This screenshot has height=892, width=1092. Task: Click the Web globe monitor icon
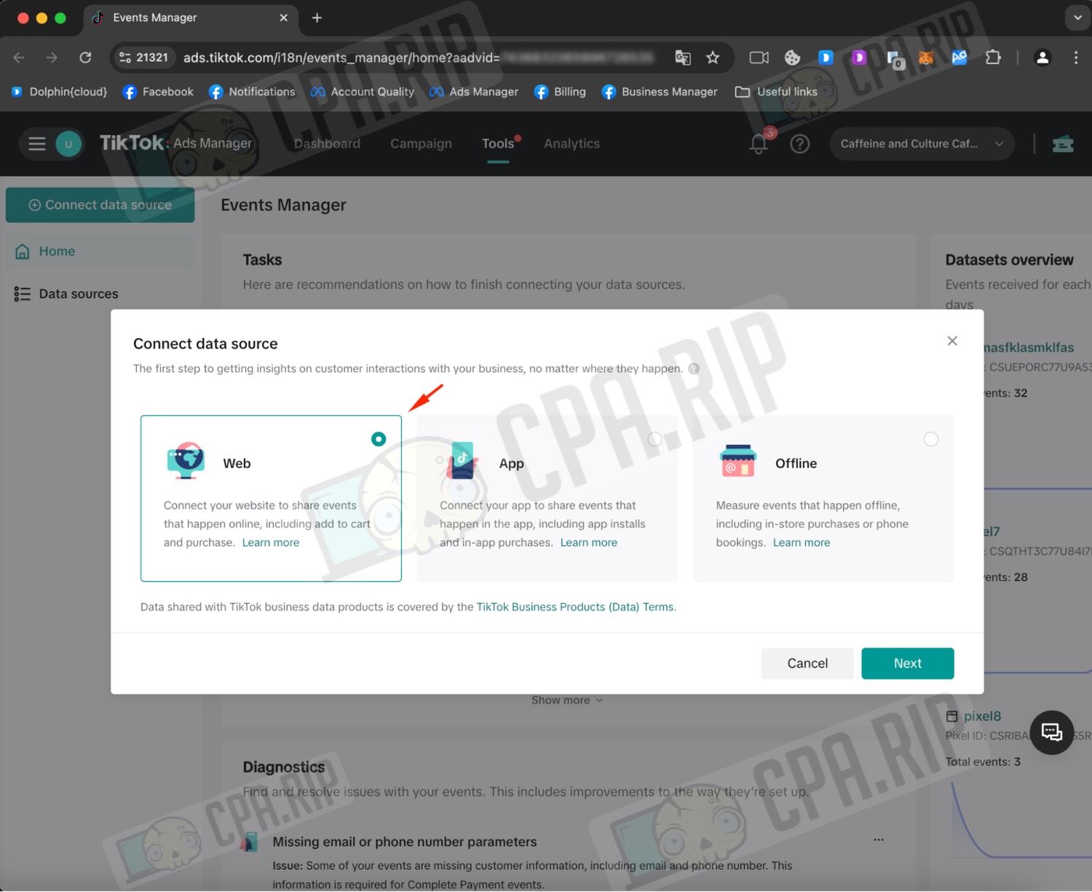click(x=186, y=461)
